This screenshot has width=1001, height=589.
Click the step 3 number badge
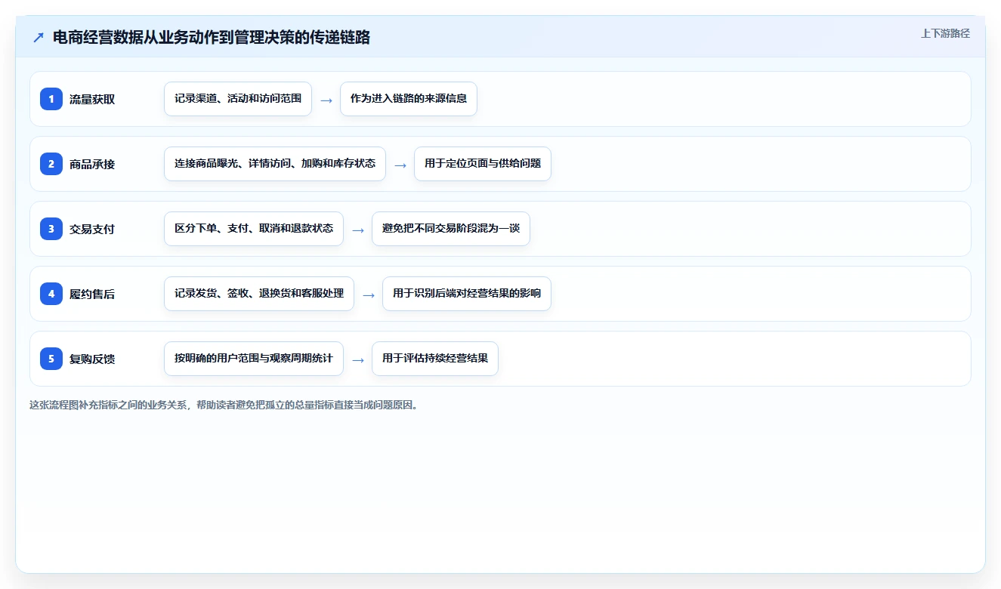(51, 229)
